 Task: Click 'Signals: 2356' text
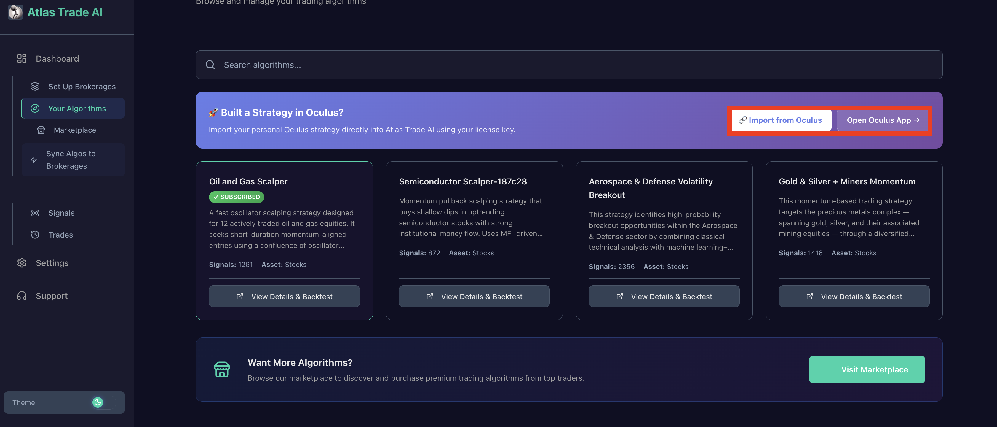click(611, 266)
